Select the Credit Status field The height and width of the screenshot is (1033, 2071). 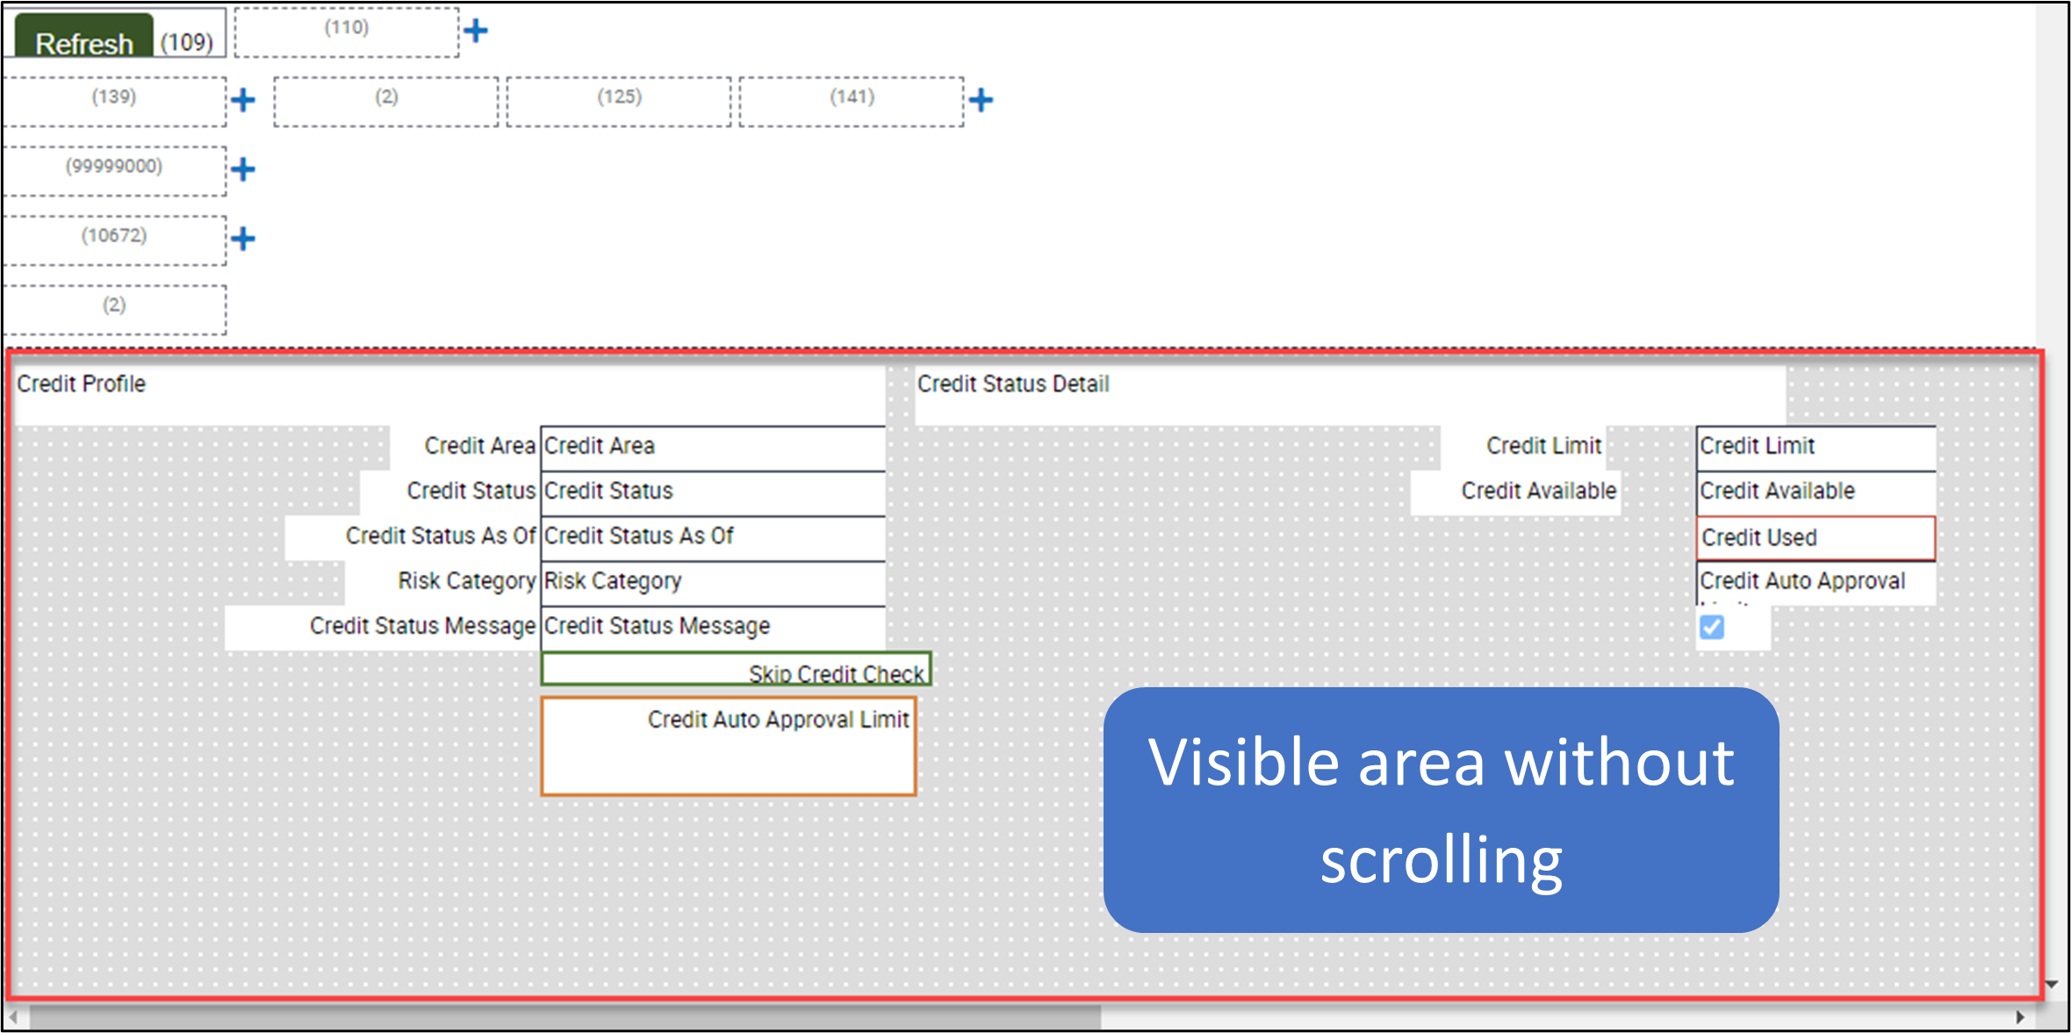[711, 491]
